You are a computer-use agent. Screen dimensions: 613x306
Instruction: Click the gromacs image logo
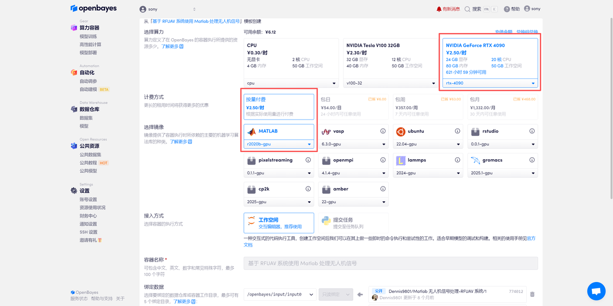476,161
